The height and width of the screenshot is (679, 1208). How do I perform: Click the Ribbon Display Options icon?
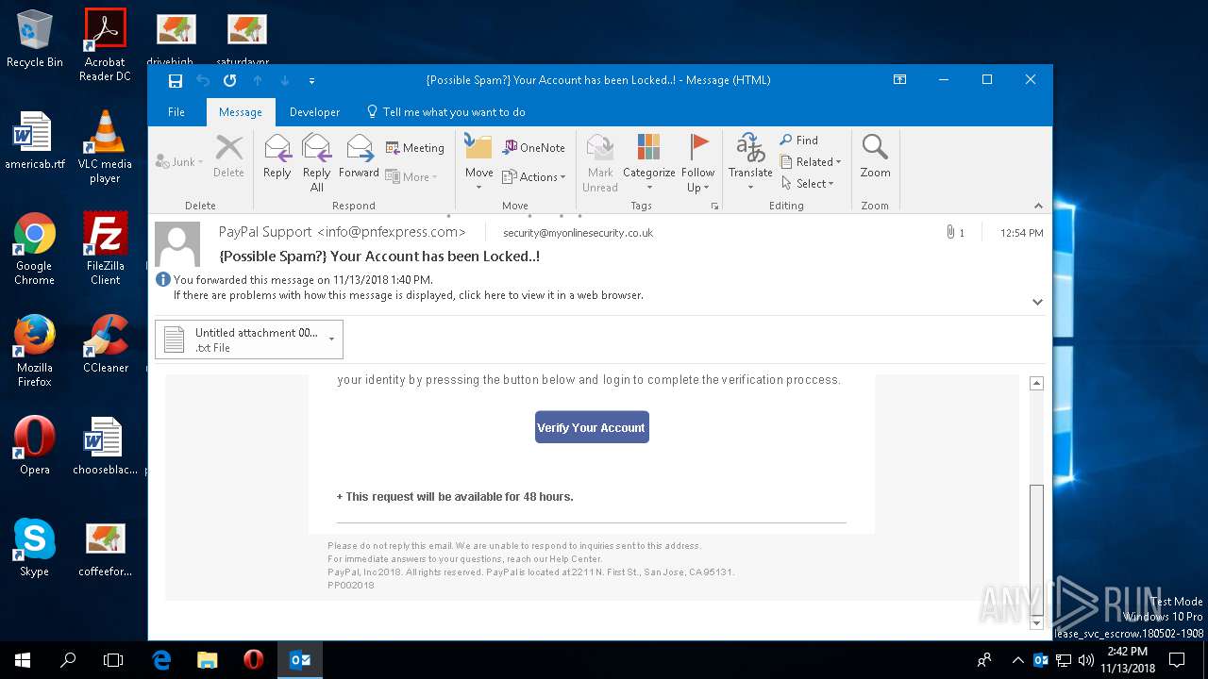900,80
